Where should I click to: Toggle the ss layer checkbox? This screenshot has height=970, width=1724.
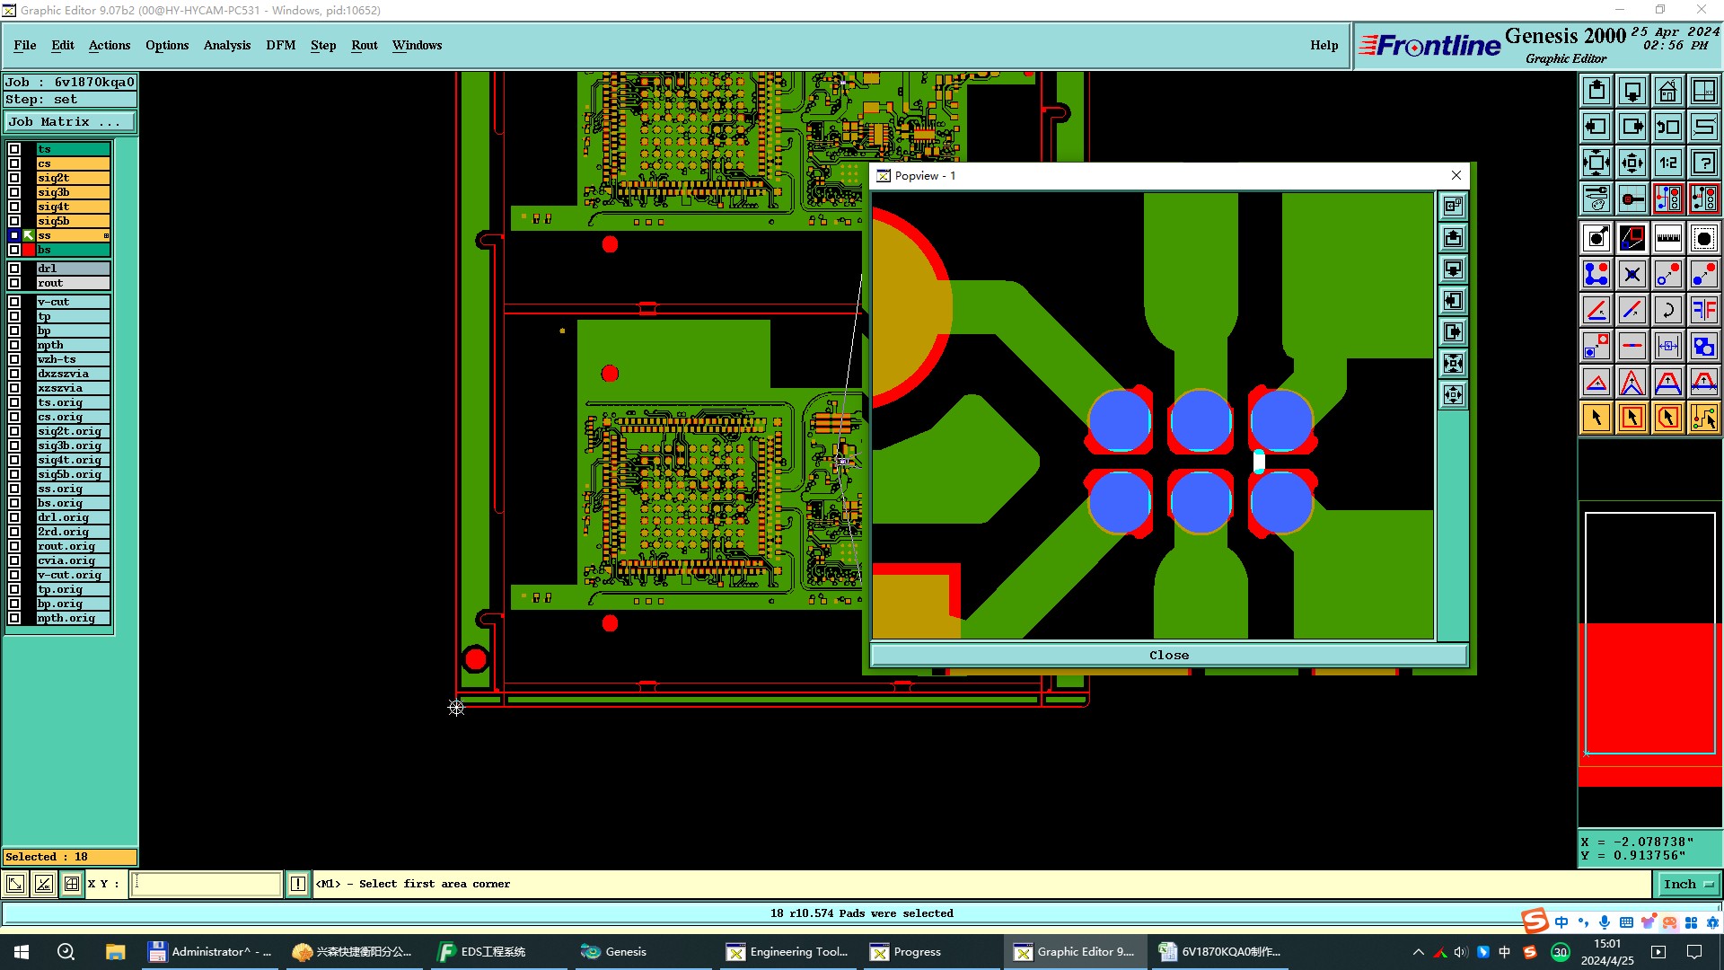[14, 235]
